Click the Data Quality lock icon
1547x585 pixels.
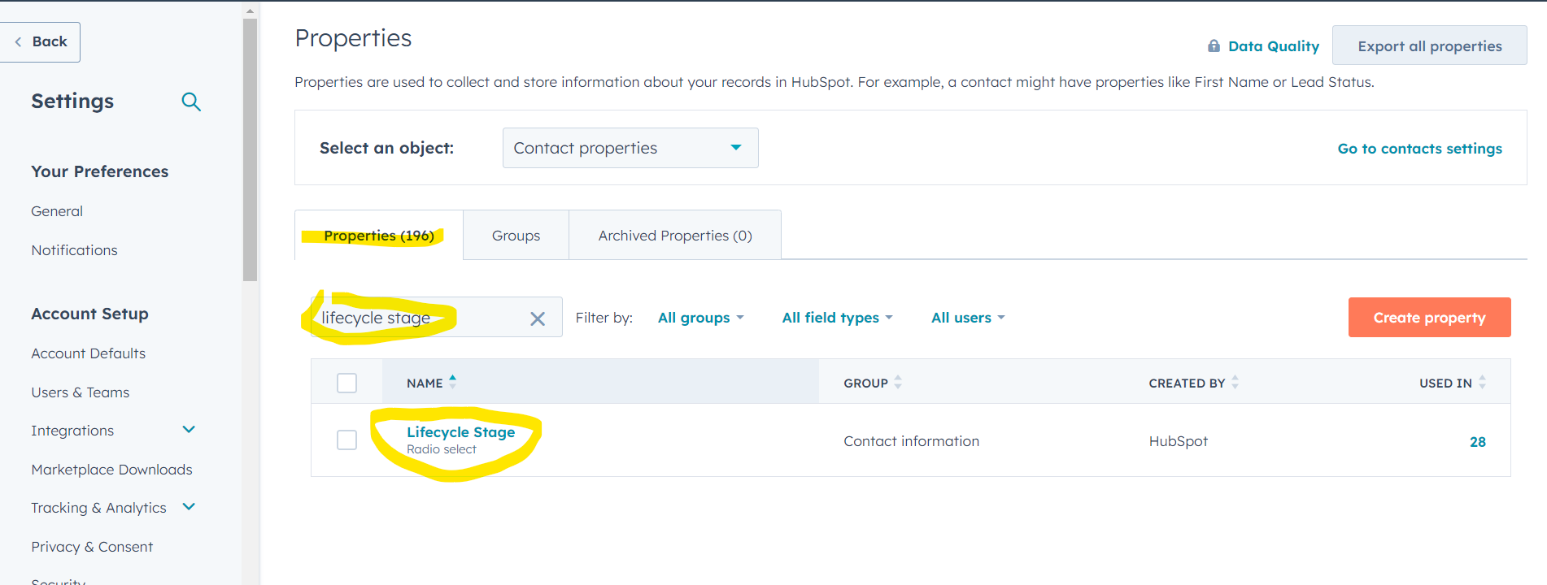click(x=1214, y=46)
